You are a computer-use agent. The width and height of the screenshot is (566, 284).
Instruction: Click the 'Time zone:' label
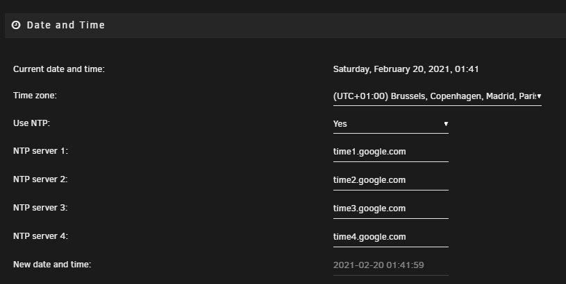pos(35,96)
